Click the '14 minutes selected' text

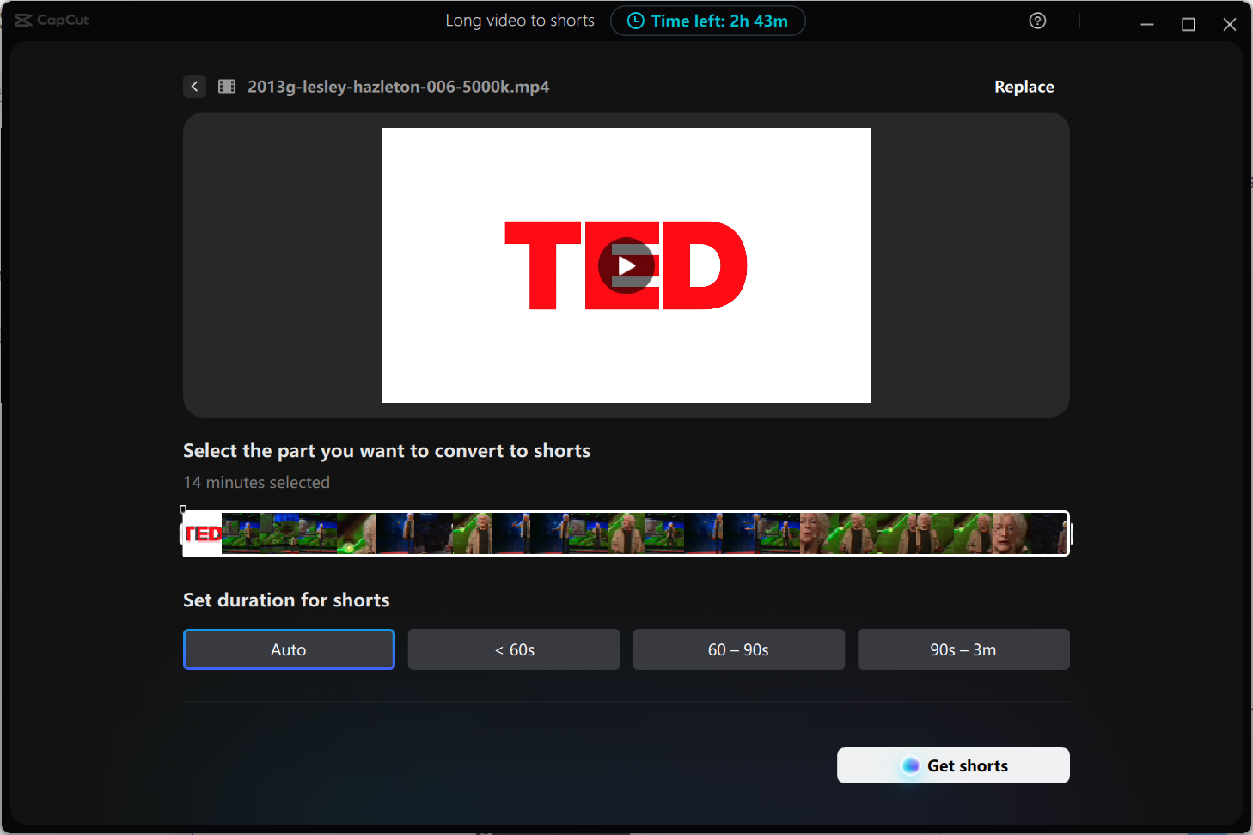[x=256, y=483]
